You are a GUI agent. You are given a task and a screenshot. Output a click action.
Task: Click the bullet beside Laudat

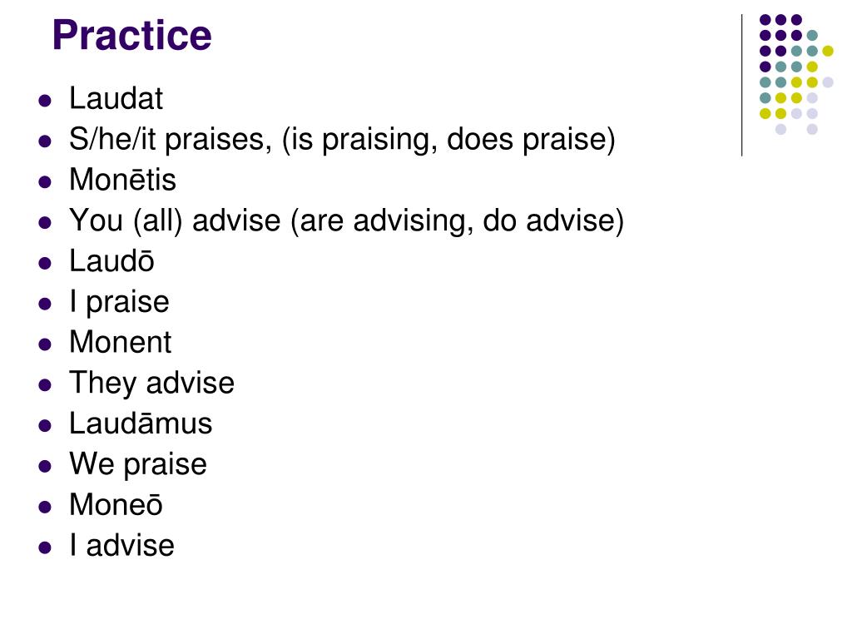[45, 101]
